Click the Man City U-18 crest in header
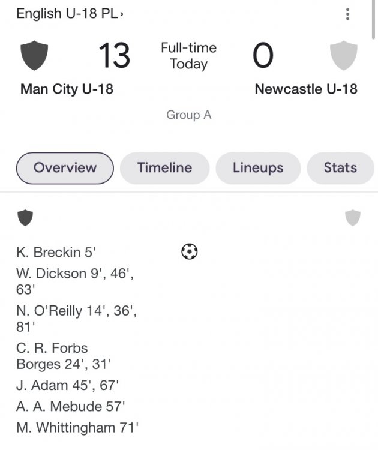Image resolution: width=378 pixels, height=450 pixels. (x=35, y=56)
